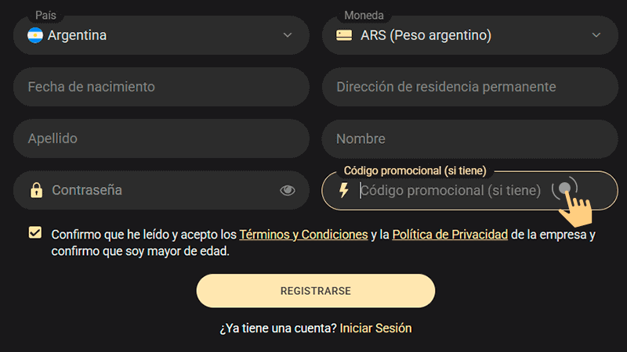
Task: Expand the Moneda dropdown chevron
Action: click(x=596, y=35)
